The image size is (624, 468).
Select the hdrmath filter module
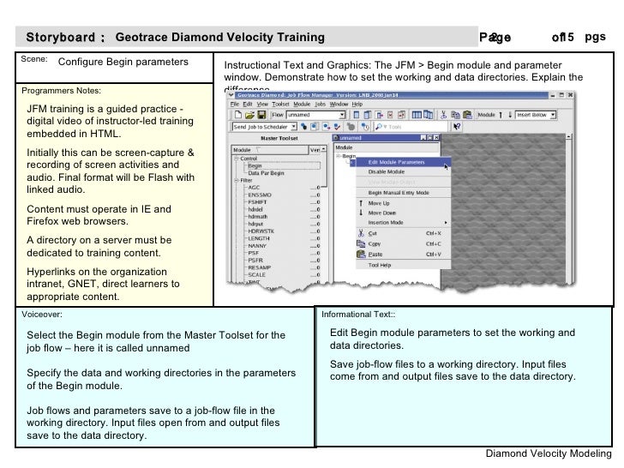[258, 217]
